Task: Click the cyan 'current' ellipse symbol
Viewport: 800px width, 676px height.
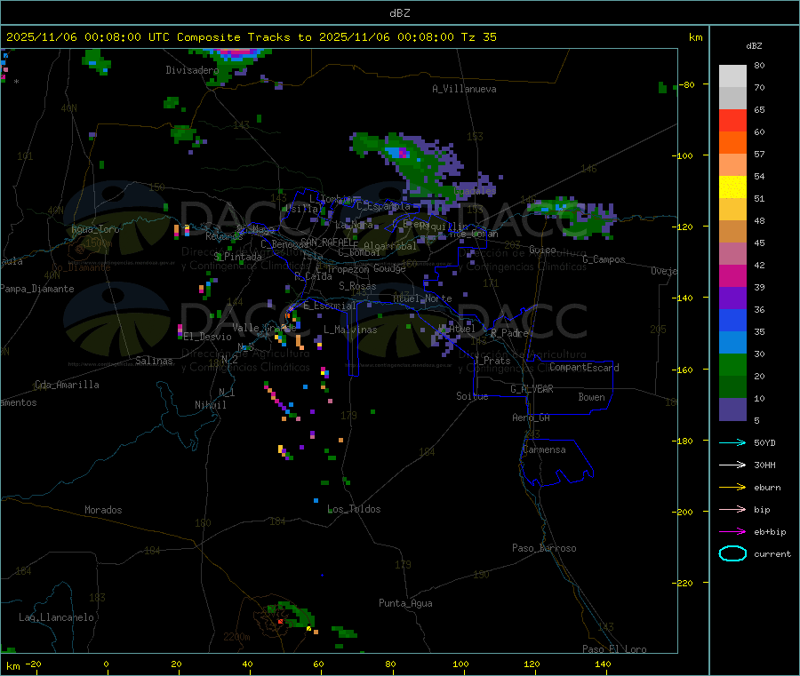Action: pyautogui.click(x=732, y=553)
